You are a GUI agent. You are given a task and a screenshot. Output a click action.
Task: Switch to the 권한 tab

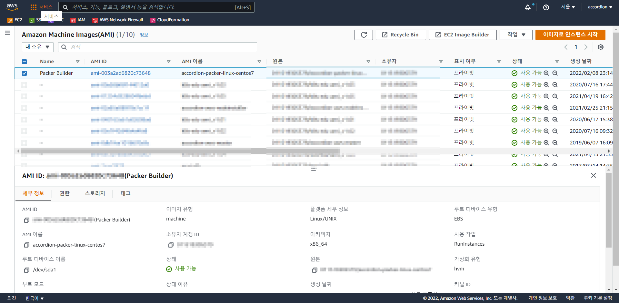65,193
